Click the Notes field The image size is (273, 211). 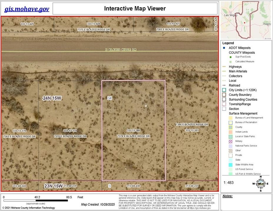[247, 203]
